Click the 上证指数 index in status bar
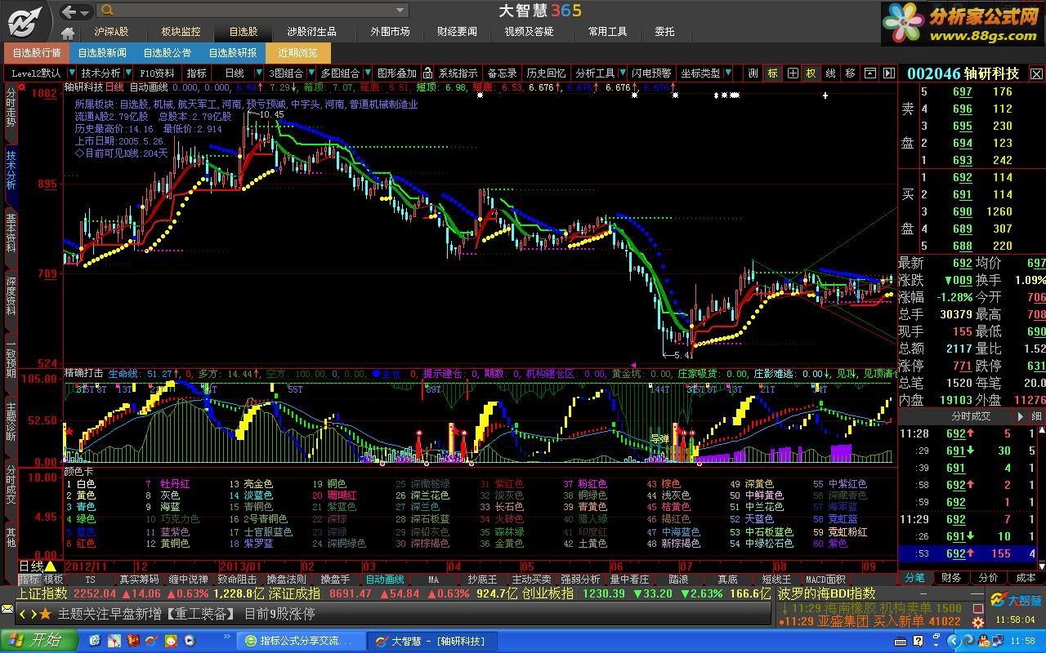Viewport: 1046px width, 653px height. [42, 594]
